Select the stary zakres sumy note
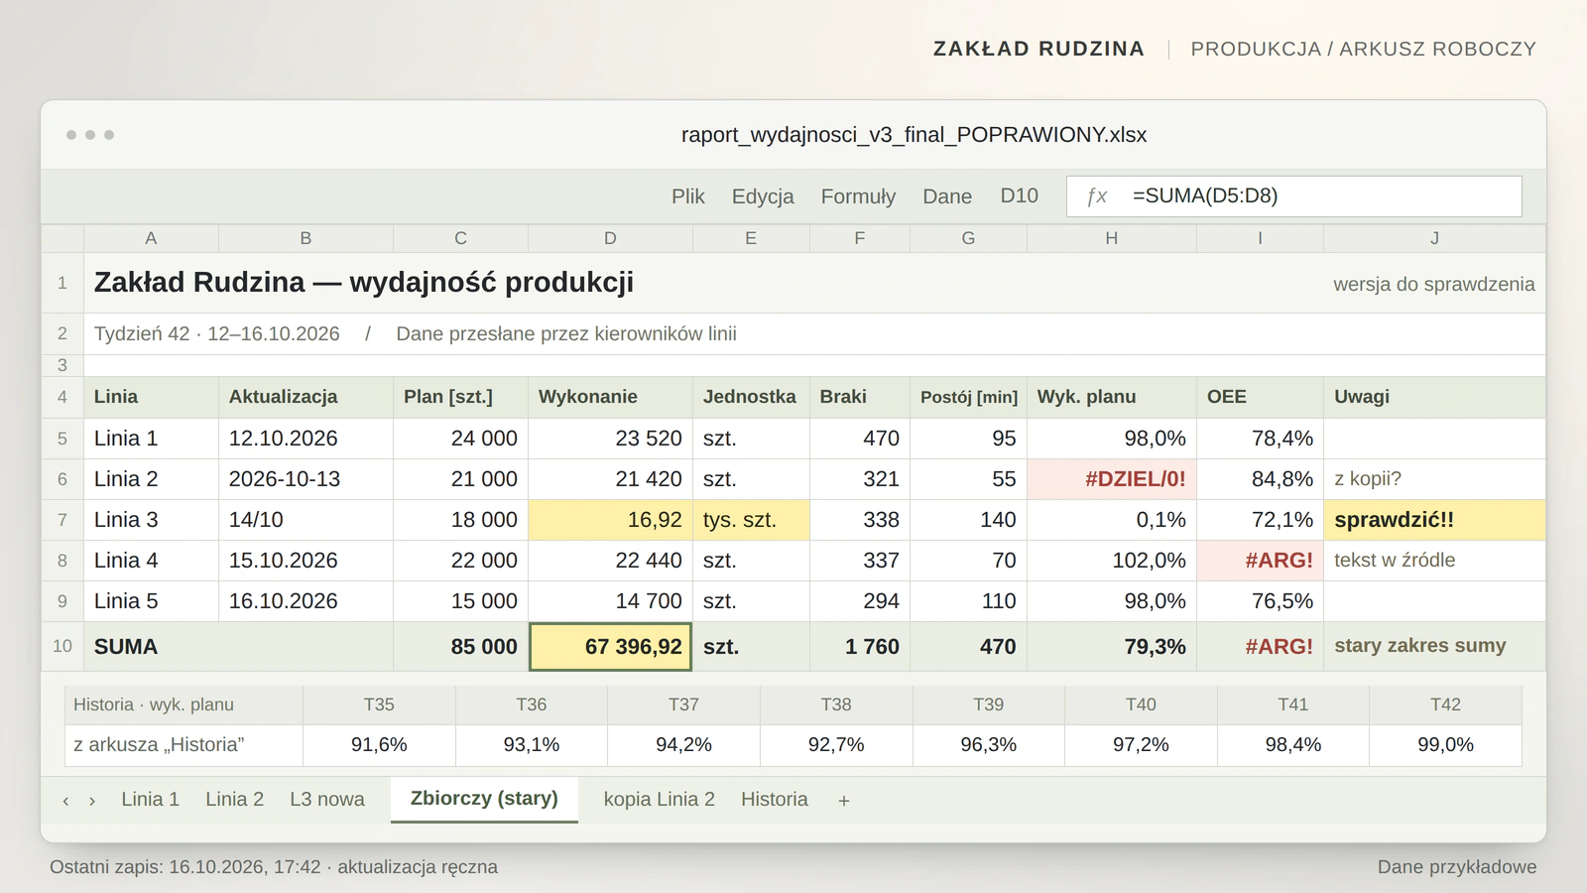Image resolution: width=1587 pixels, height=893 pixels. tap(1434, 647)
